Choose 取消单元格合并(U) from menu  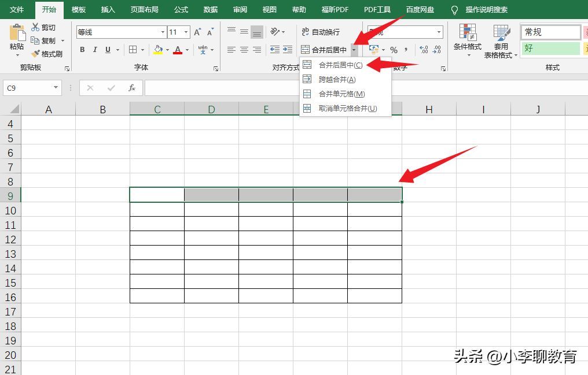pos(346,109)
